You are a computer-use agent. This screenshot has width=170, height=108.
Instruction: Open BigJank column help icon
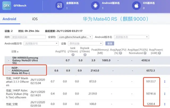click(x=85, y=55)
